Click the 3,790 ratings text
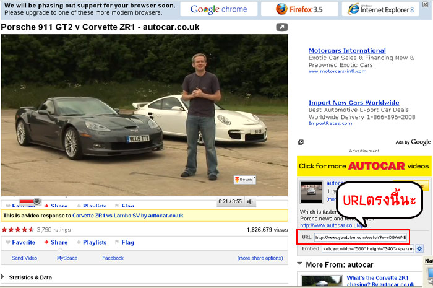The image size is (433, 288). (x=54, y=230)
